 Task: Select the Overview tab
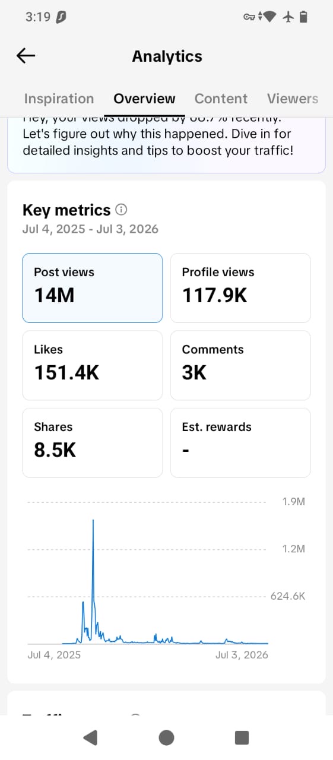pos(144,99)
